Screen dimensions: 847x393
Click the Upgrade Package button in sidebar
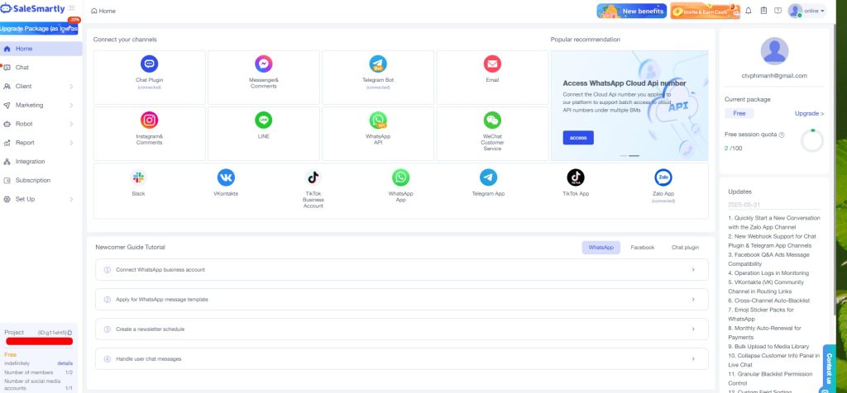(39, 29)
